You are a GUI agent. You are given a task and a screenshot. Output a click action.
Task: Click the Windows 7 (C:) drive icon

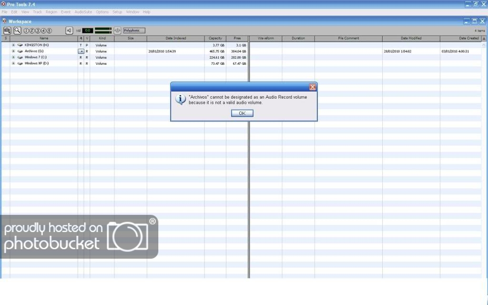click(x=20, y=57)
